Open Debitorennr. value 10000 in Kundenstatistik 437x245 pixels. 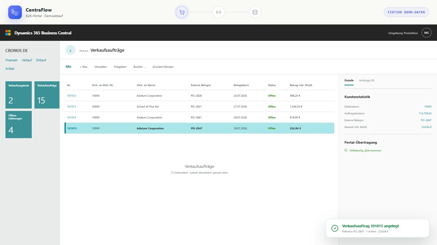pyautogui.click(x=428, y=107)
